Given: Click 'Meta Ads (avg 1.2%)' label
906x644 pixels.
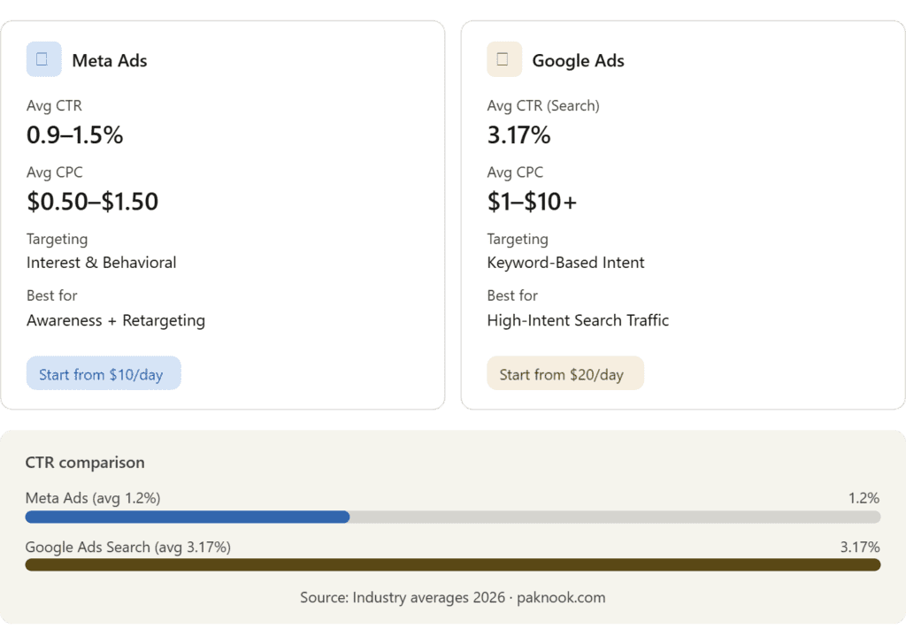Looking at the screenshot, I should pos(93,498).
